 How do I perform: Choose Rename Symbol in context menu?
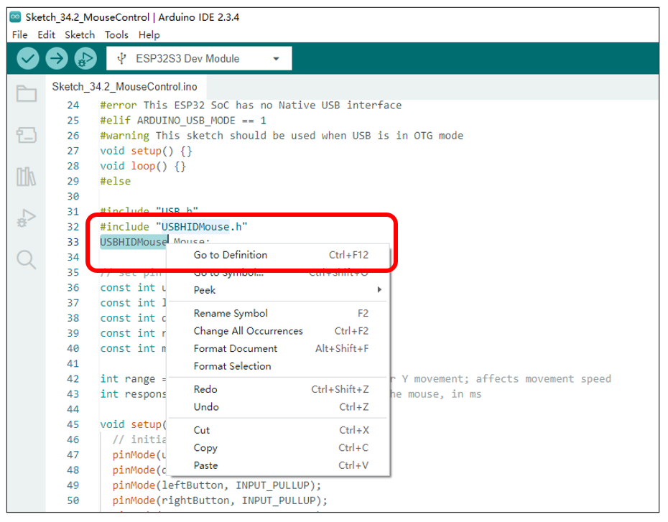point(278,313)
